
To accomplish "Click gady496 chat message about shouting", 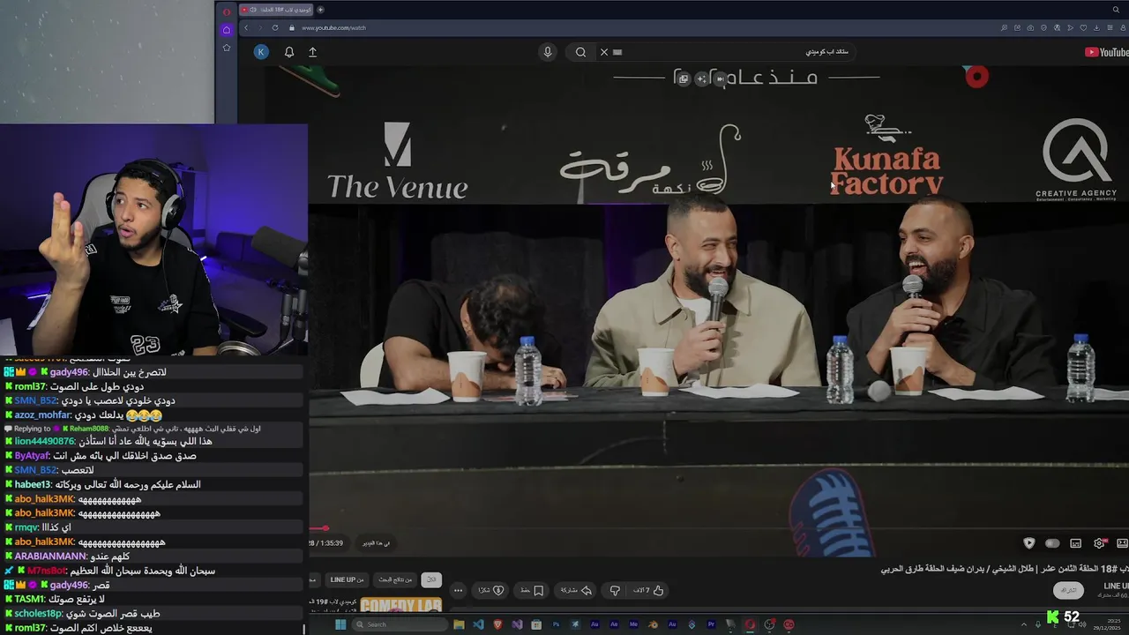I will click(129, 372).
